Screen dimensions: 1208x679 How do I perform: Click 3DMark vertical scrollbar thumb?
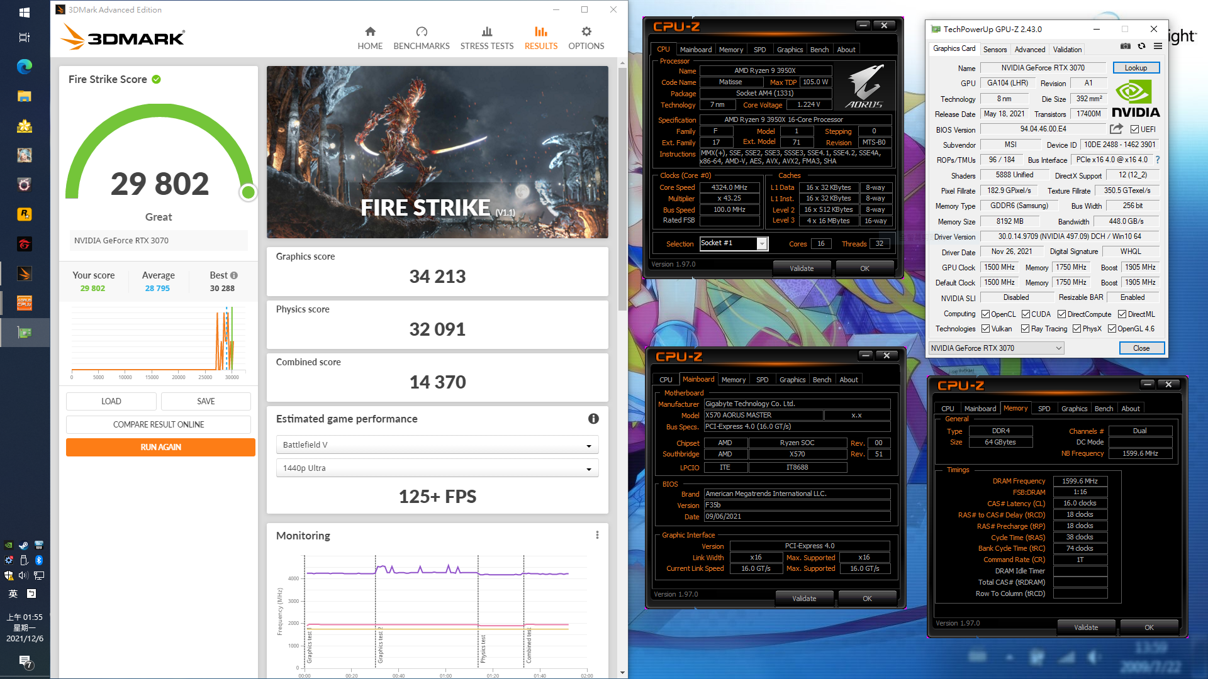pos(622,189)
